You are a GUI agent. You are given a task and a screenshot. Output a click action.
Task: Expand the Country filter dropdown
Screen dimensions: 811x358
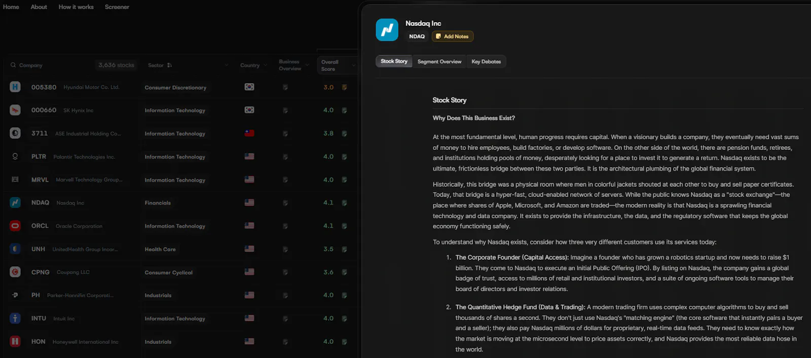(265, 65)
